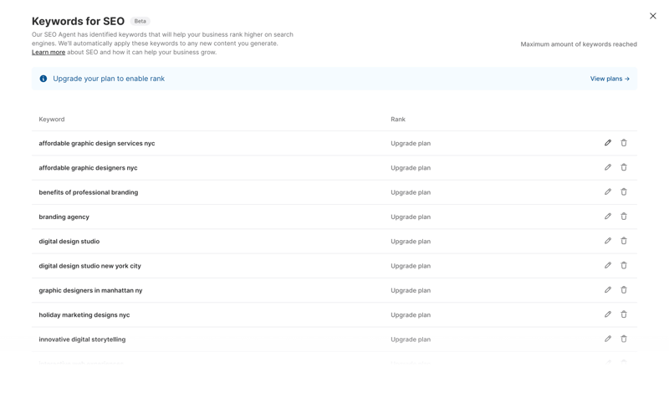Open the Learn more SEO link
Screen dimensions: 669x393
pyautogui.click(x=49, y=53)
